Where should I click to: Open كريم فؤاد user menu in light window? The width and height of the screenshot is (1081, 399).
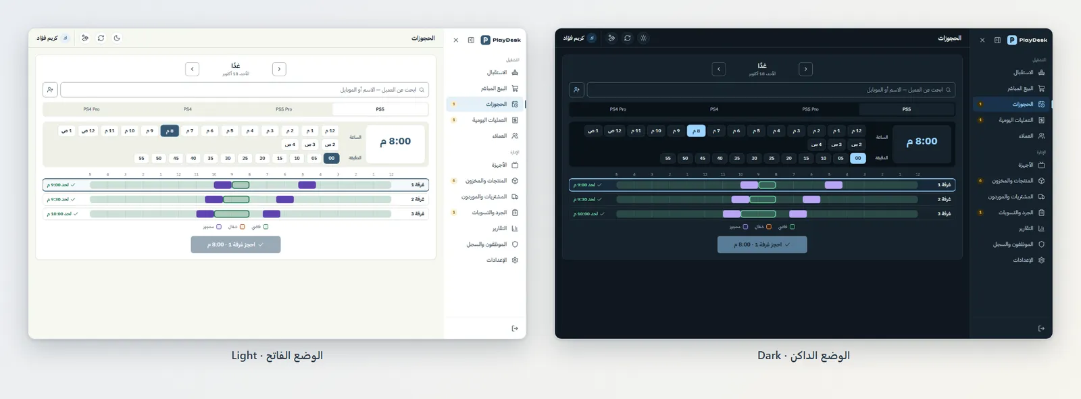pos(53,38)
